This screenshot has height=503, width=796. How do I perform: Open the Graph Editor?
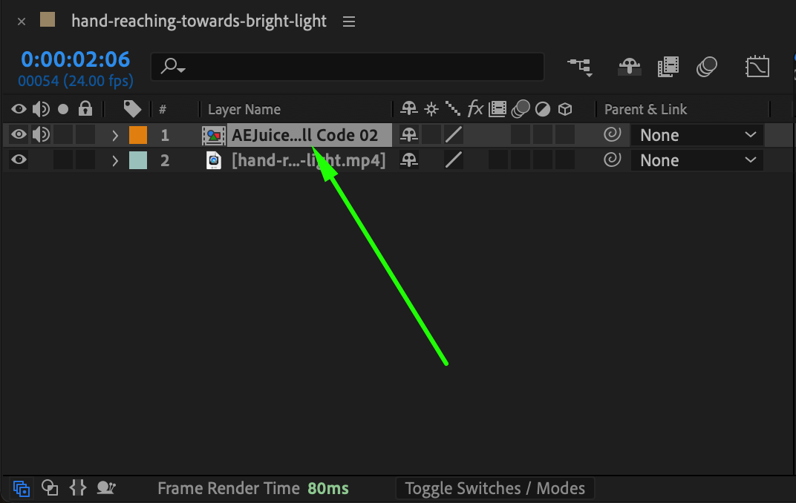point(757,67)
